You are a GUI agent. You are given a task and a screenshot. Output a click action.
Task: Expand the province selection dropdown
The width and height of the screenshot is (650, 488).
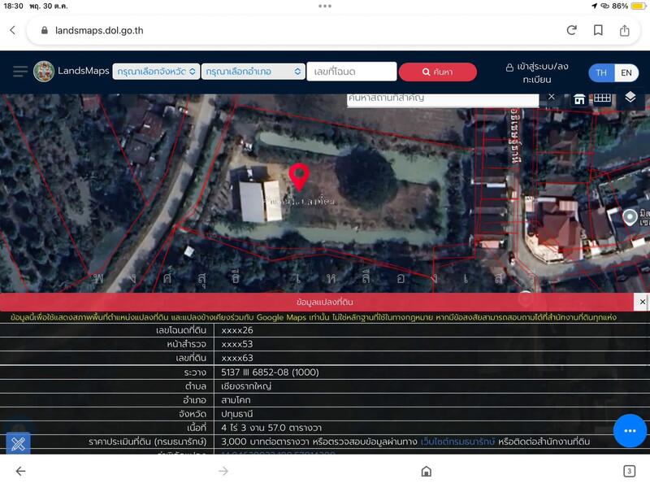coord(156,72)
